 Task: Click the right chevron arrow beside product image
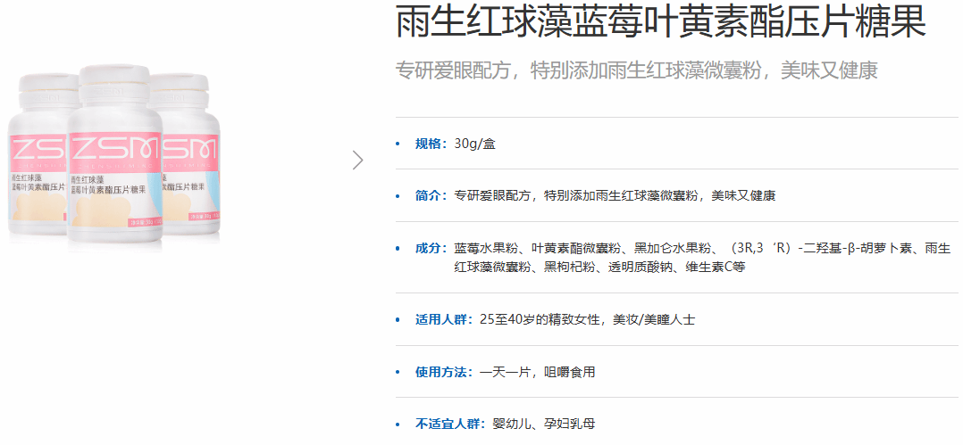point(358,161)
